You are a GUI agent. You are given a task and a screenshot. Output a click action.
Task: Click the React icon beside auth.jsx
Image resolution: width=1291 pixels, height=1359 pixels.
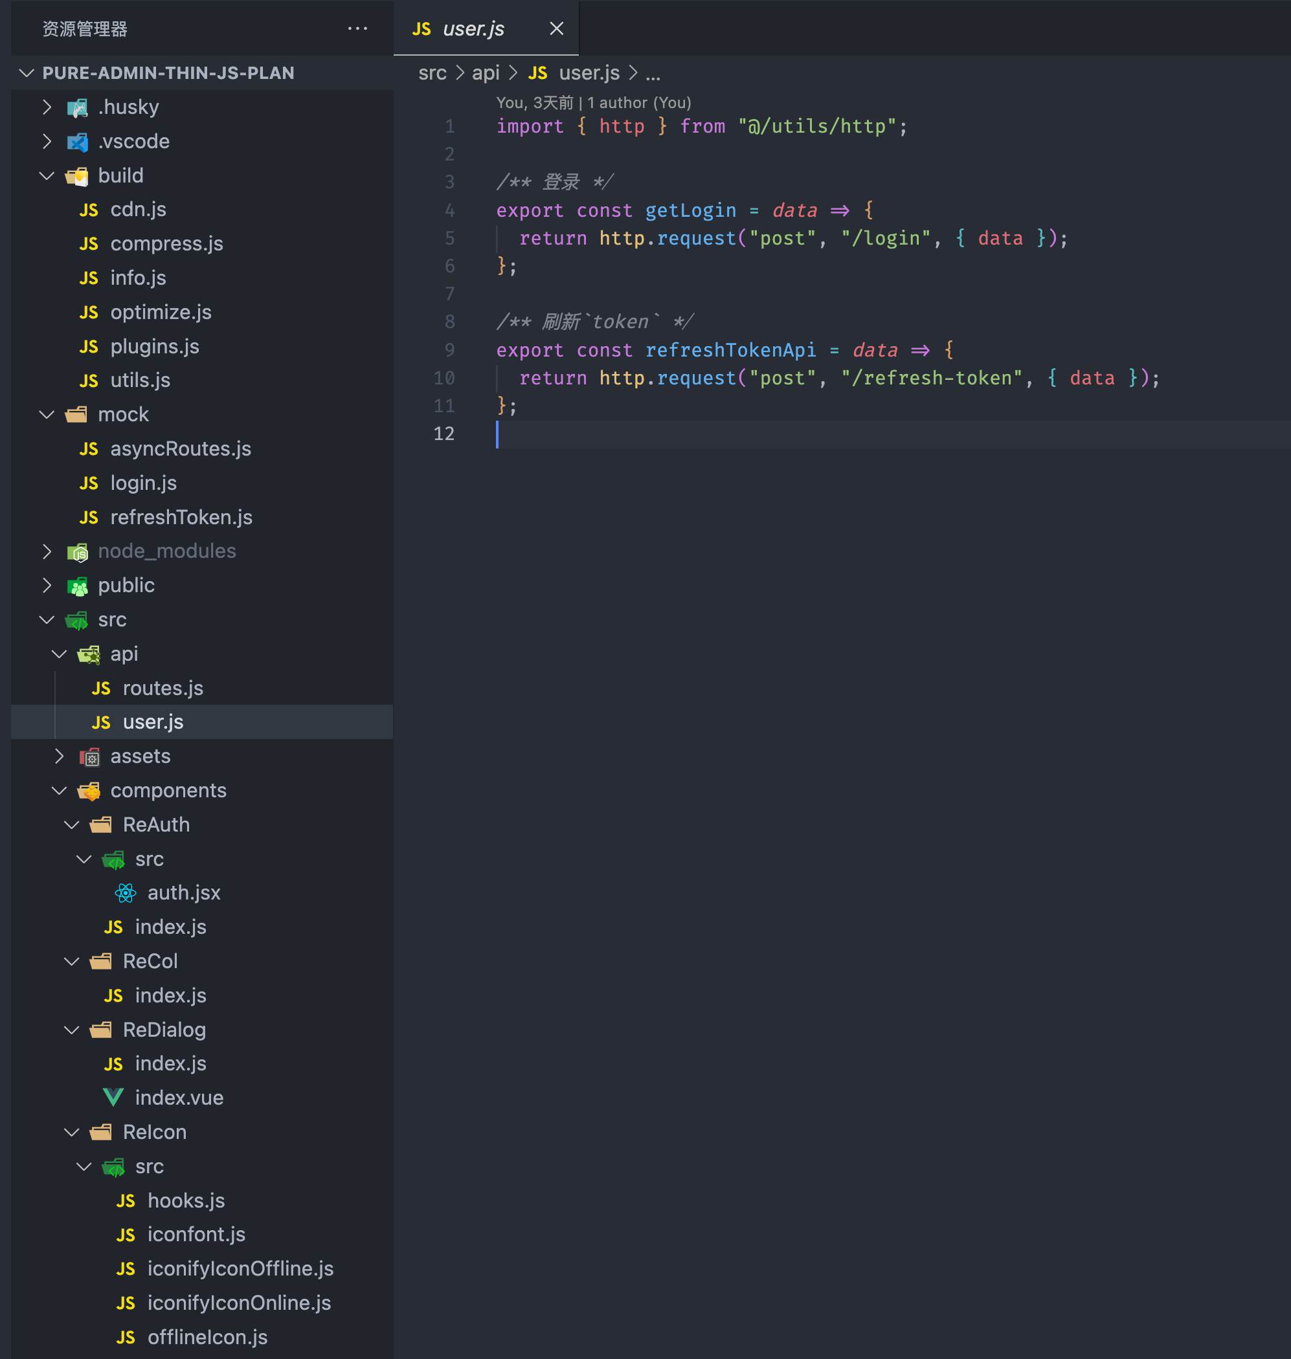pyautogui.click(x=125, y=892)
